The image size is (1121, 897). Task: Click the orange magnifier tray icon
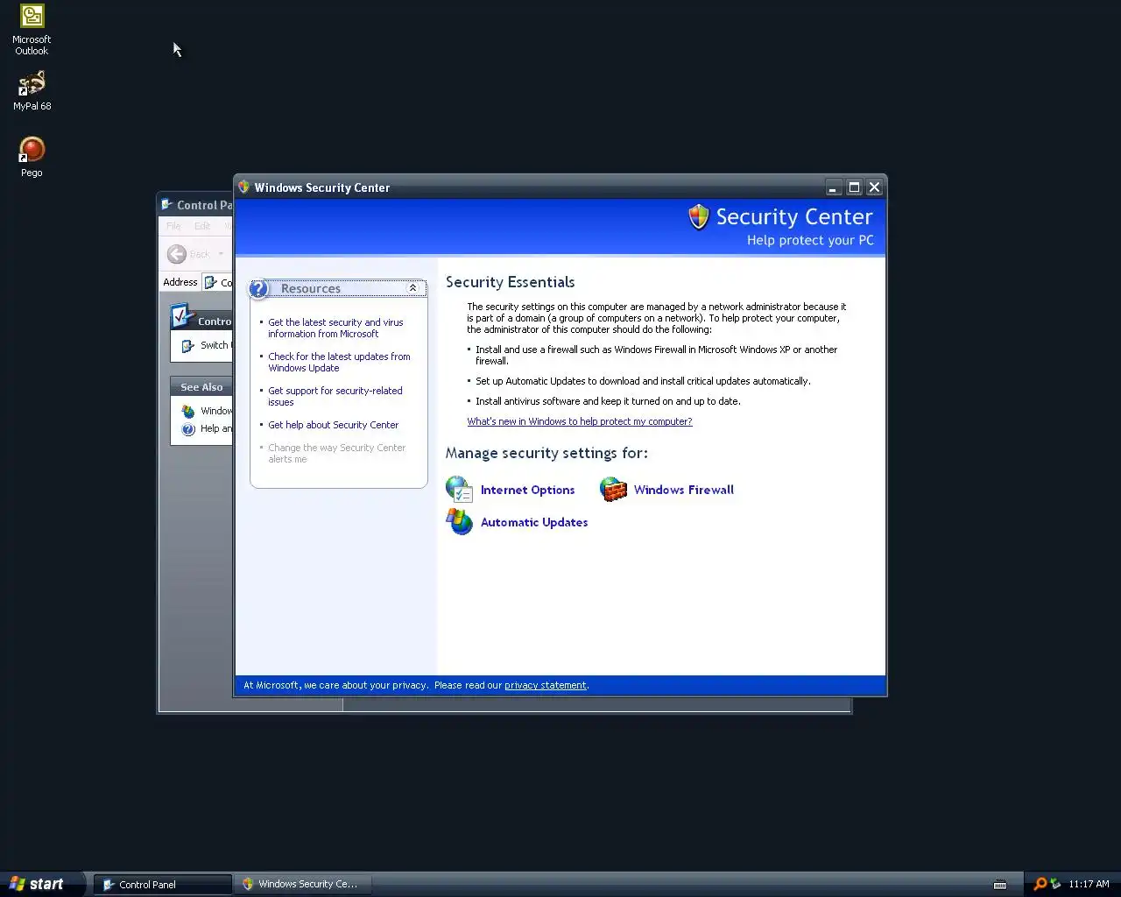(x=1040, y=884)
